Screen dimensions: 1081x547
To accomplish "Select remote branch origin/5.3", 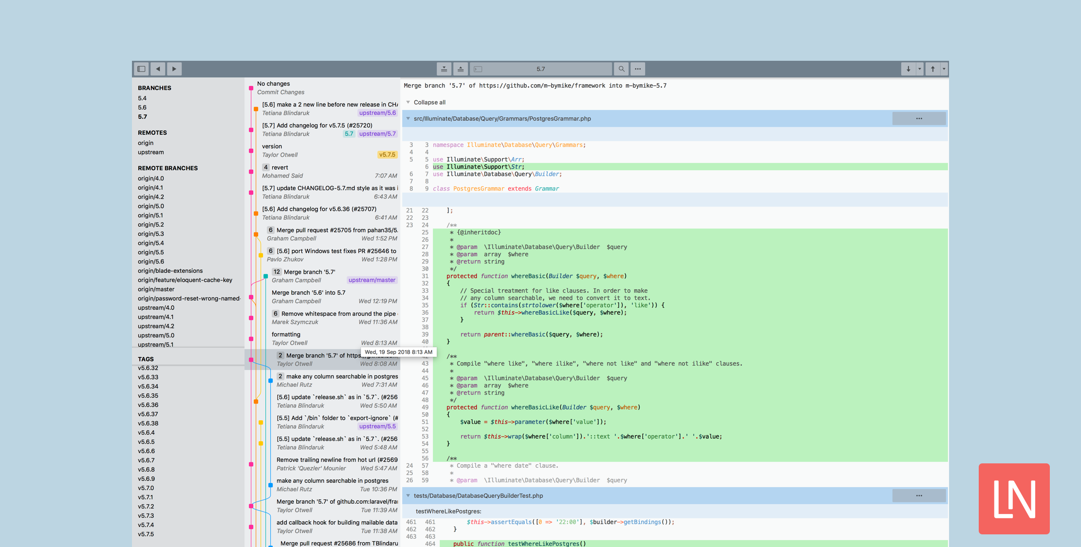I will [x=151, y=234].
